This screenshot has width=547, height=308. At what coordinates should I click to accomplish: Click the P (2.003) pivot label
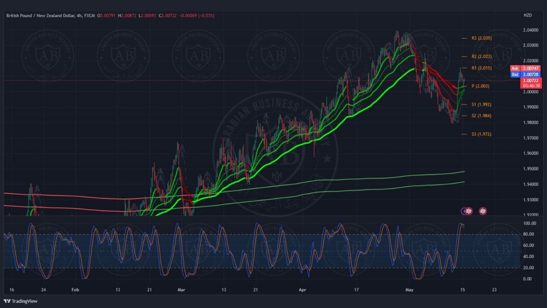480,86
